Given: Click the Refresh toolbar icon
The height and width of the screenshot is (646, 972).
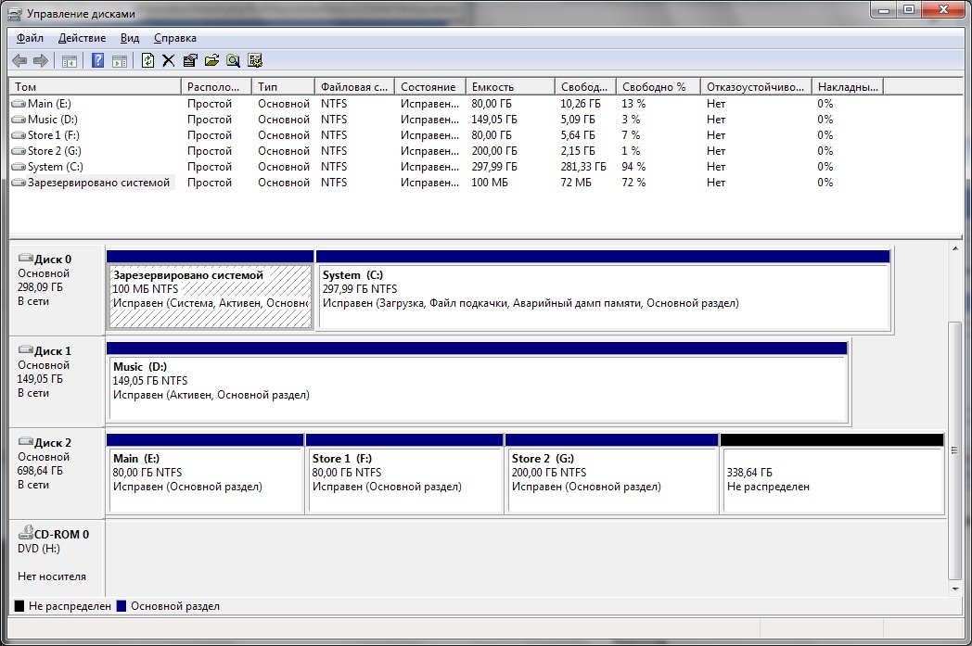Looking at the screenshot, I should click(x=147, y=61).
